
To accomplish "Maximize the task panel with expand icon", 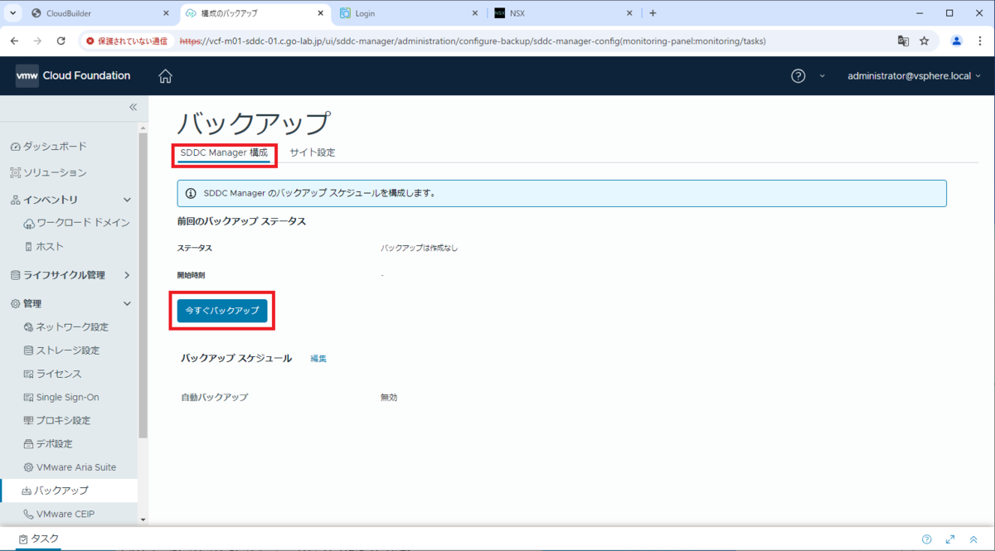I will tap(950, 539).
